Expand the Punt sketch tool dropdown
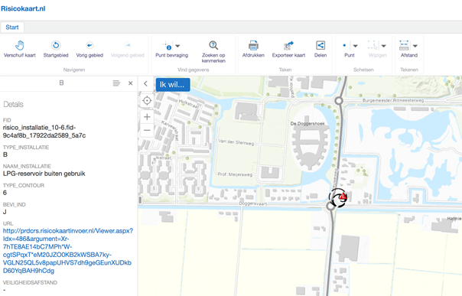 coord(356,46)
